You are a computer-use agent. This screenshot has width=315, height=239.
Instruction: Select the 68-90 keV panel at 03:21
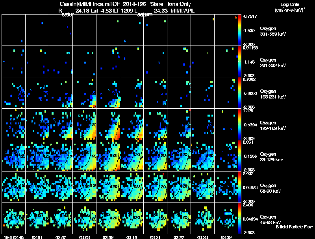pyautogui.click(x=155, y=187)
